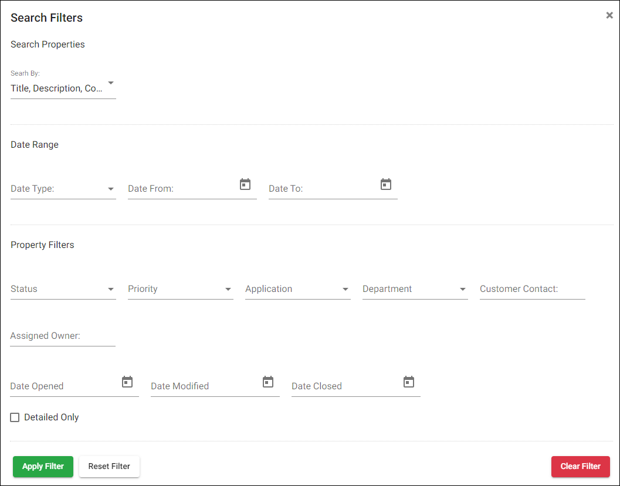The width and height of the screenshot is (620, 486).
Task: Open the Application filter dropdown
Action: click(x=345, y=289)
